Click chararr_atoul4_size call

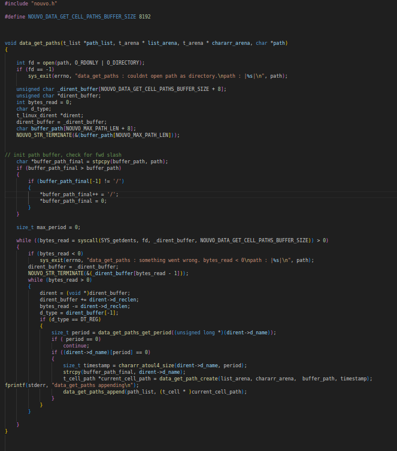tap(146, 365)
